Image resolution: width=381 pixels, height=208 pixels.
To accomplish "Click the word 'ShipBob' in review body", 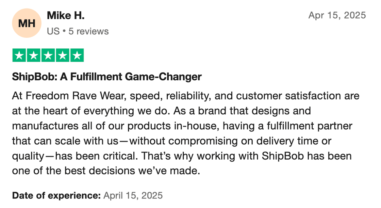I will [283, 156].
